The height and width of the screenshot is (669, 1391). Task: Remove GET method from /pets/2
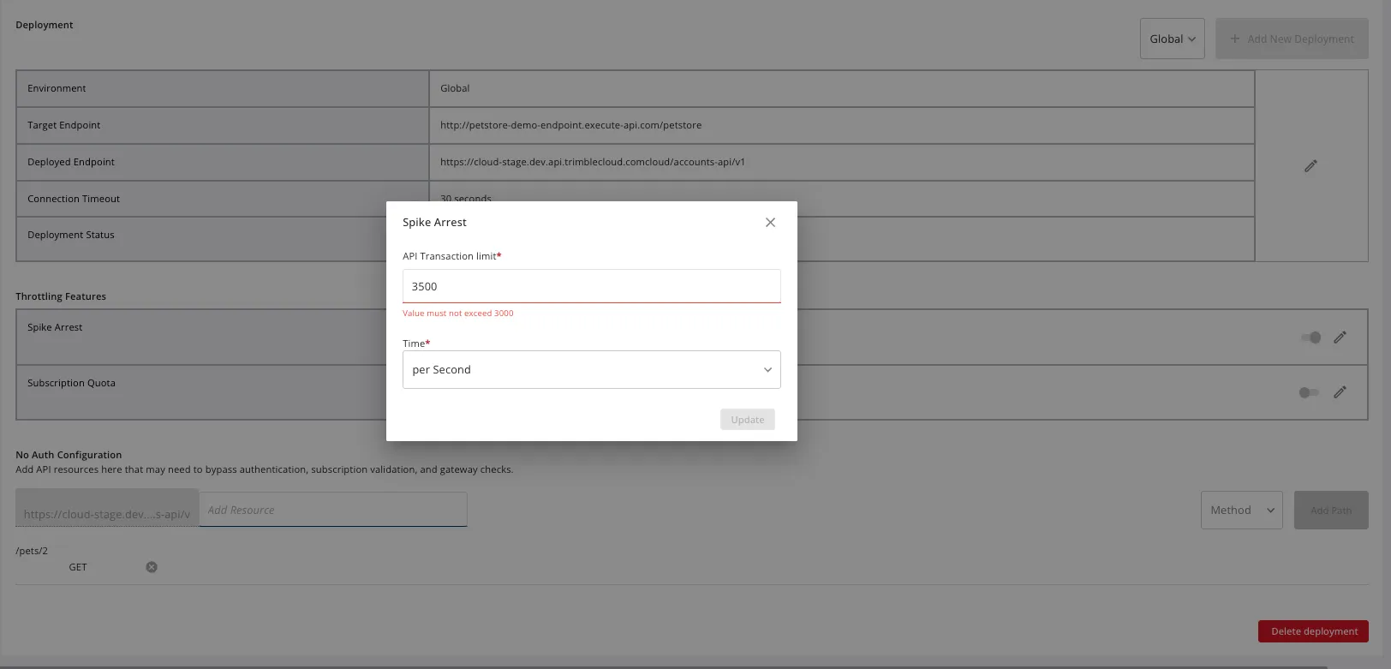(152, 567)
